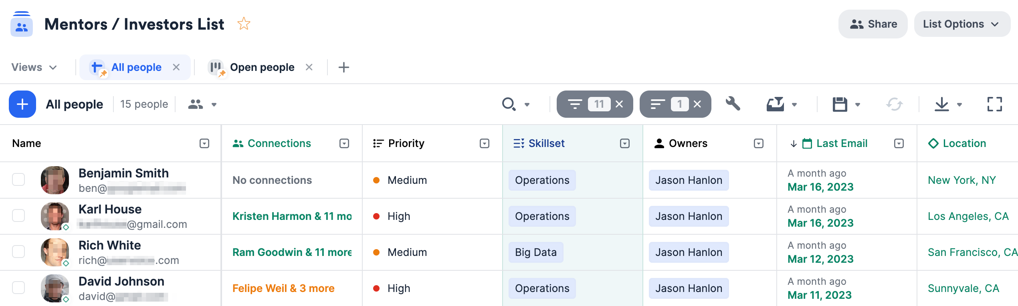Add a new view tab
Screen dimensions: 1018x306
(344, 67)
